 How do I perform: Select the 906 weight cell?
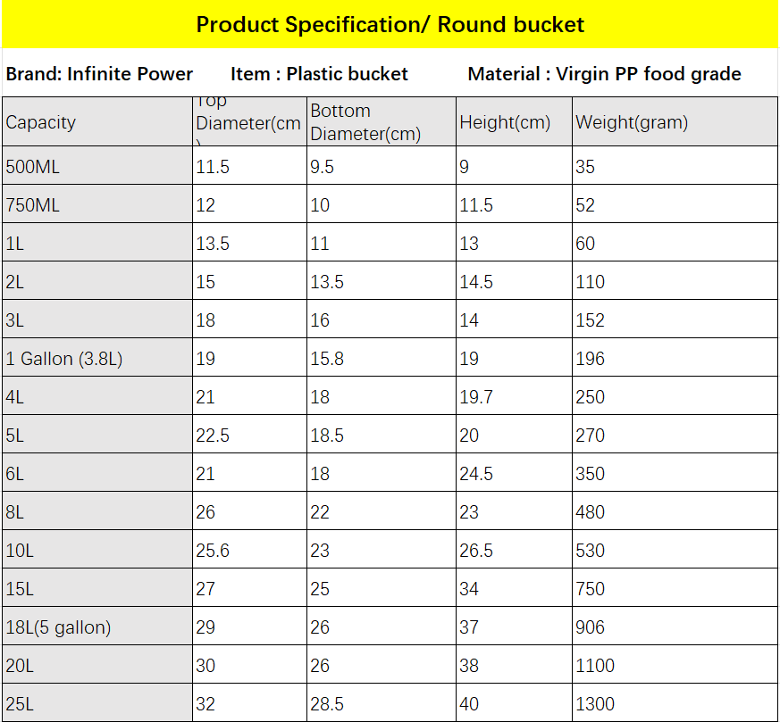675,627
